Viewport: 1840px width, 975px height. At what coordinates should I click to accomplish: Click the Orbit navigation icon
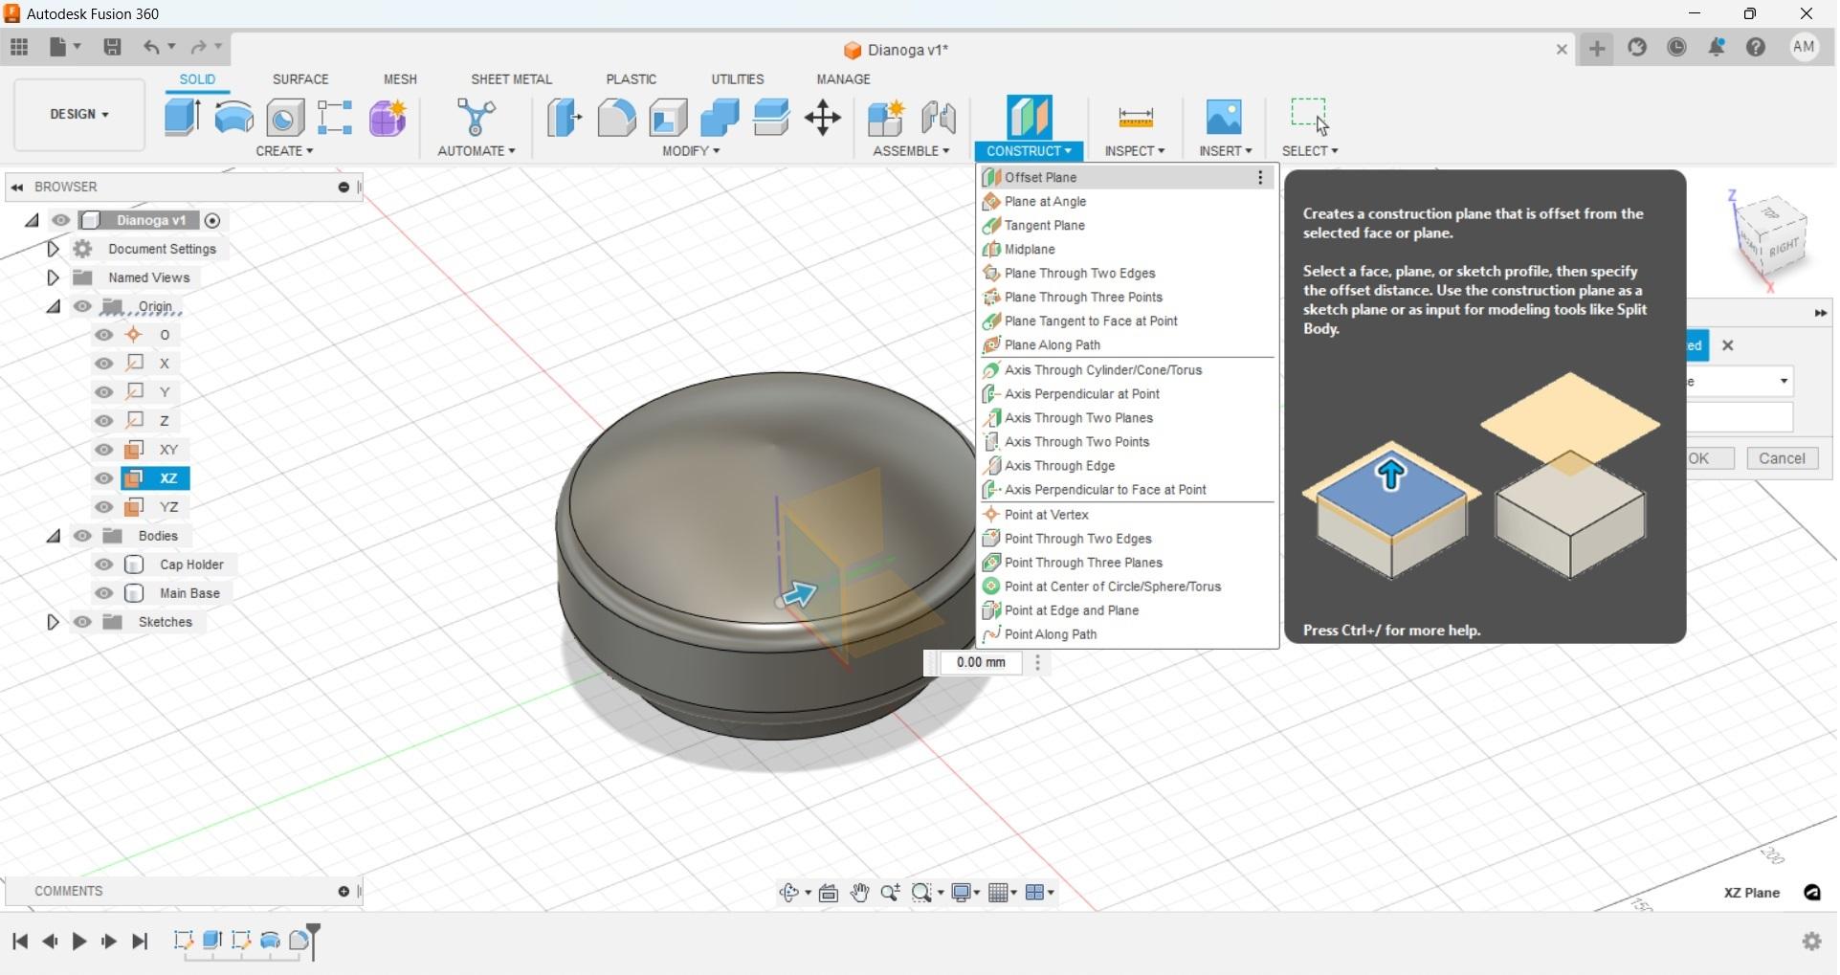click(788, 893)
